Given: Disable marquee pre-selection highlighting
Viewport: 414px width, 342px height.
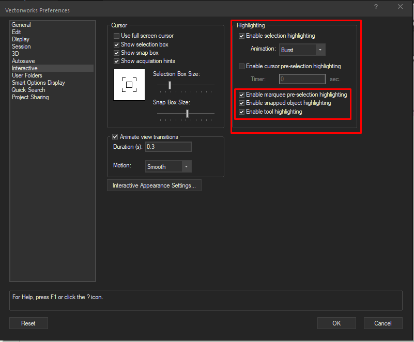Looking at the screenshot, I should click(242, 95).
